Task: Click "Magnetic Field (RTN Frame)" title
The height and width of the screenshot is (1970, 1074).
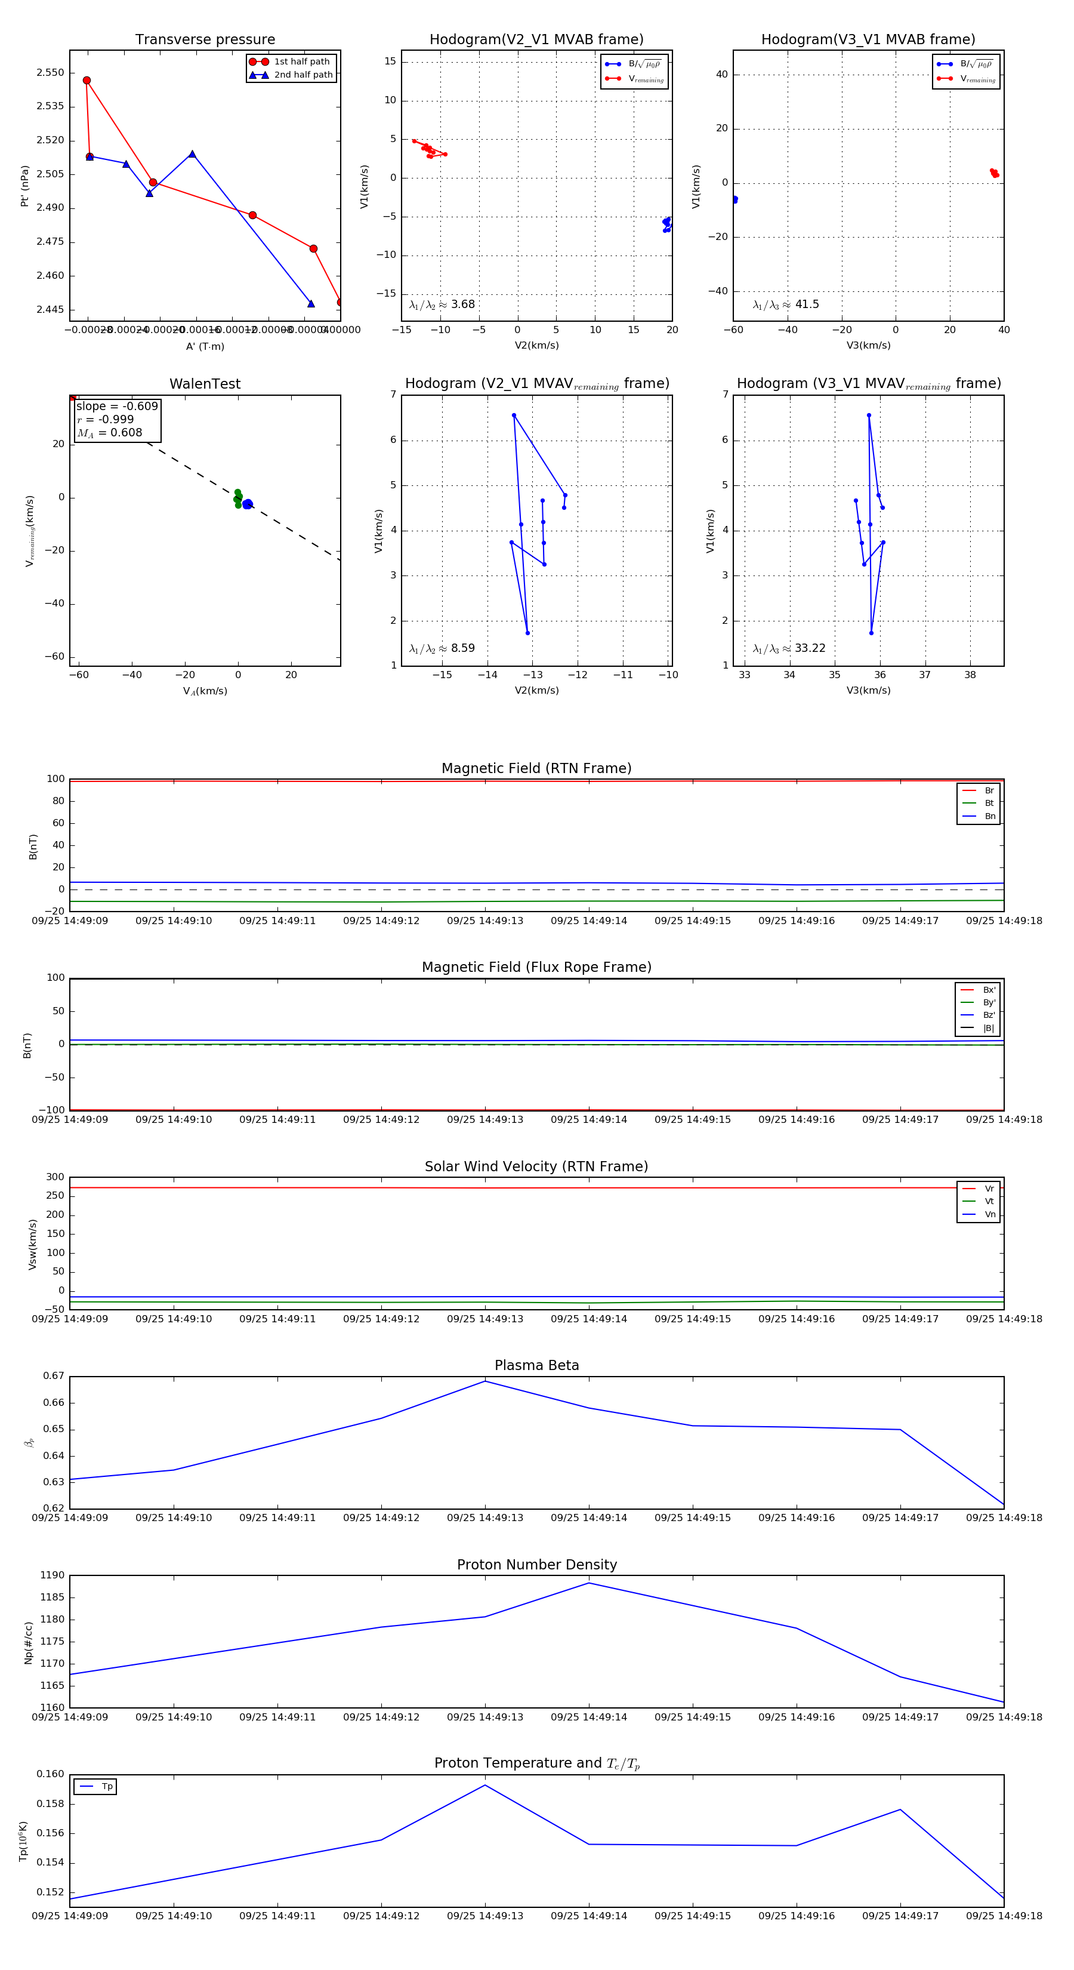Action: tap(536, 768)
